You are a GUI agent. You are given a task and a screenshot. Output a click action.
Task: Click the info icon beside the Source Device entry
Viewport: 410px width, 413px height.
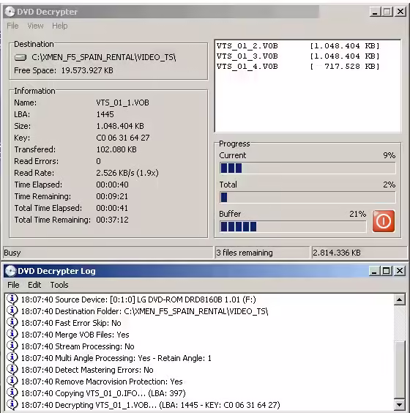(x=12, y=299)
